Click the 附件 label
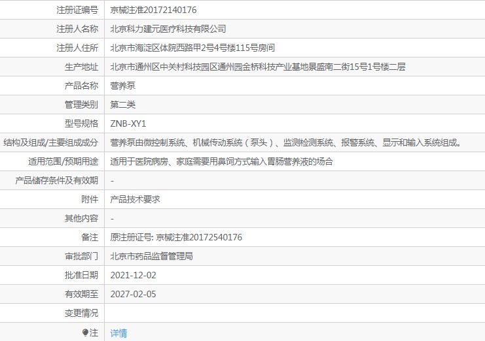485x341 pixels. [x=90, y=199]
